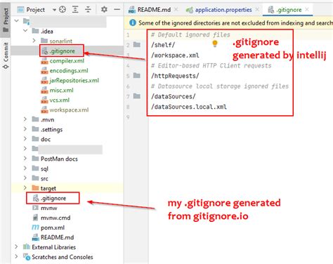
Task: Click the yellow lightbulb quick-fix icon
Action: [215, 44]
